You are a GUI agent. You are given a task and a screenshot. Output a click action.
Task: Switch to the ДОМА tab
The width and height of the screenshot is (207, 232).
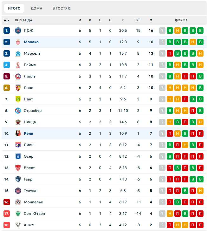36,8
